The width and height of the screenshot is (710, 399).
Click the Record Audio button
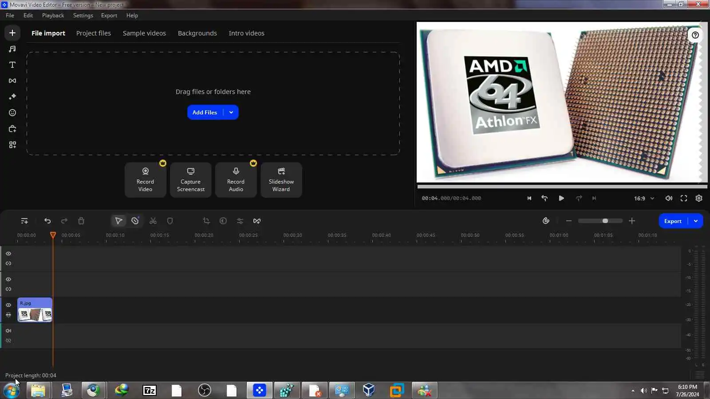(236, 180)
